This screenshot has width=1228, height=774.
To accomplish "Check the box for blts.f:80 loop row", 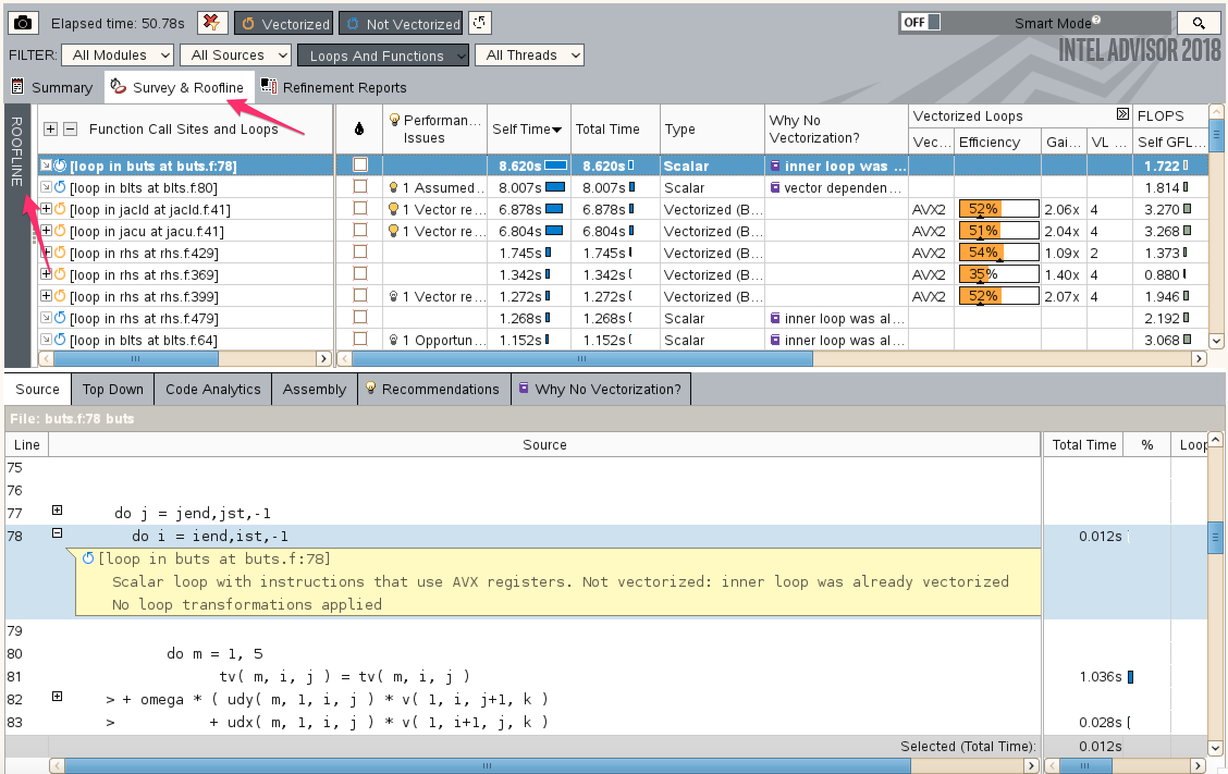I will click(360, 186).
